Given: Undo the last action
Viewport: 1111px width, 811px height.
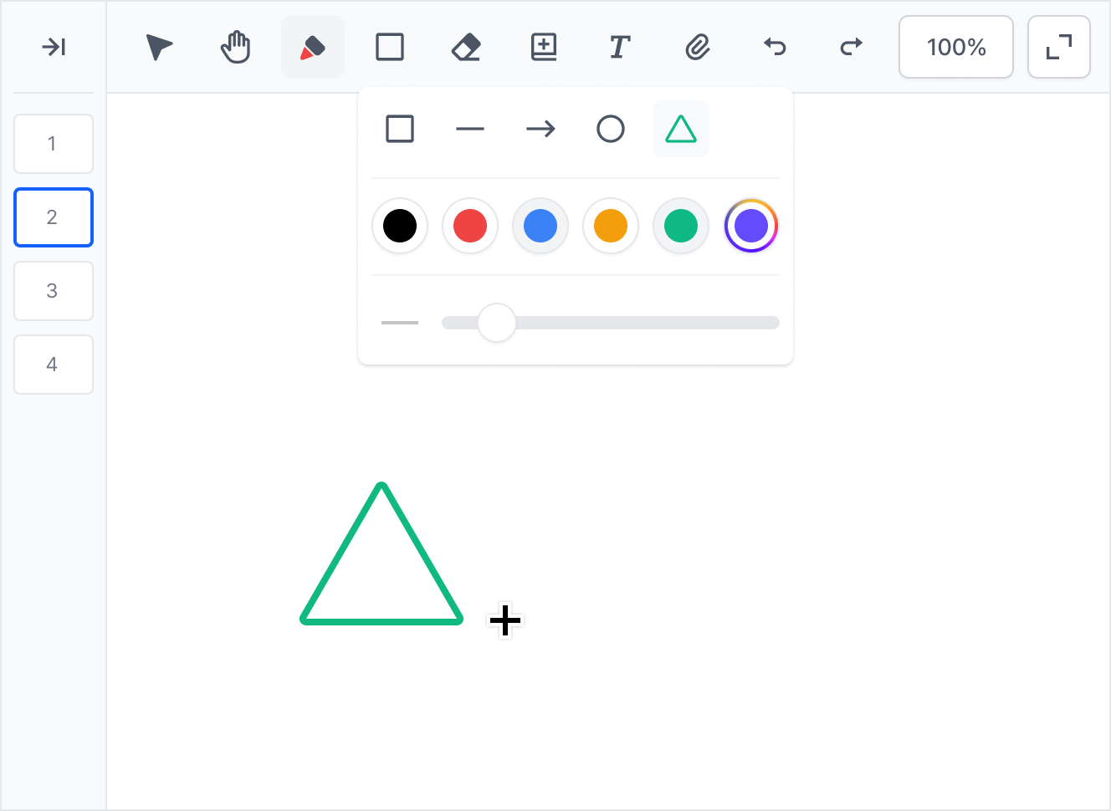Looking at the screenshot, I should click(x=775, y=48).
